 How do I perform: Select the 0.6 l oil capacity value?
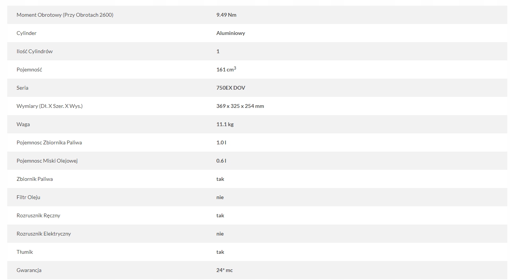(x=221, y=161)
